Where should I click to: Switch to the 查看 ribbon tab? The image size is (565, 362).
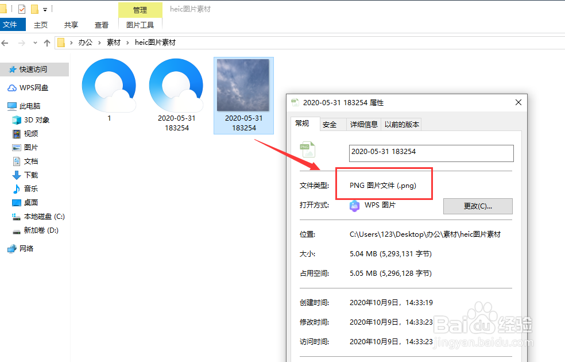[101, 24]
